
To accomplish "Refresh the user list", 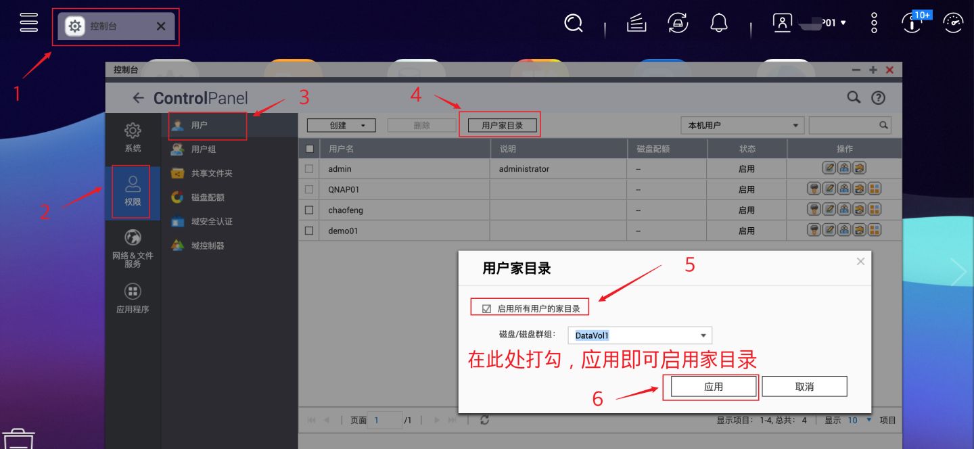I will [485, 419].
